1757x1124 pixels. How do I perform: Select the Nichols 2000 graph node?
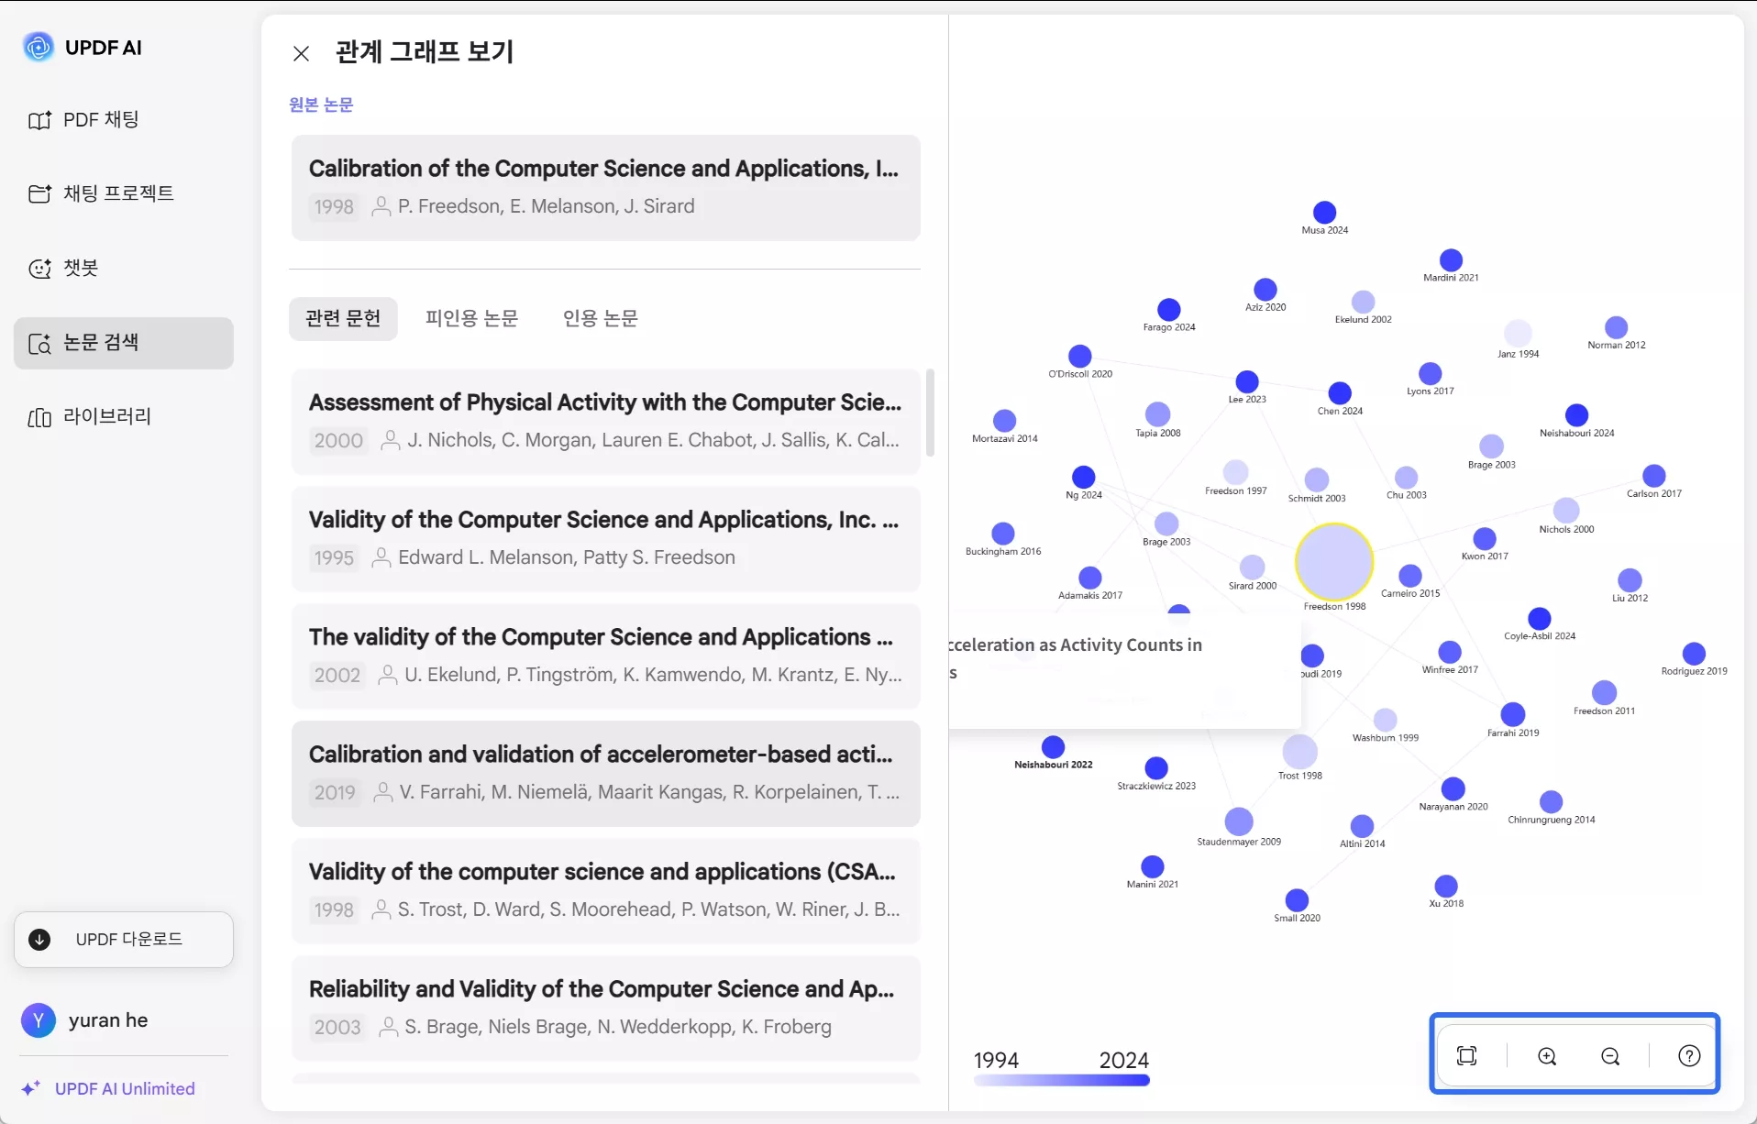pyautogui.click(x=1566, y=511)
